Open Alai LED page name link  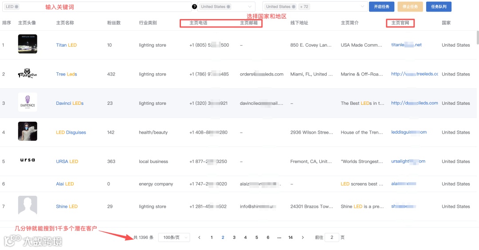(65, 184)
